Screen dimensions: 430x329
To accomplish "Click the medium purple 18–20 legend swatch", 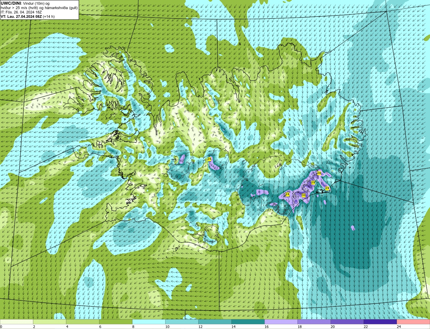I will click(314, 322).
